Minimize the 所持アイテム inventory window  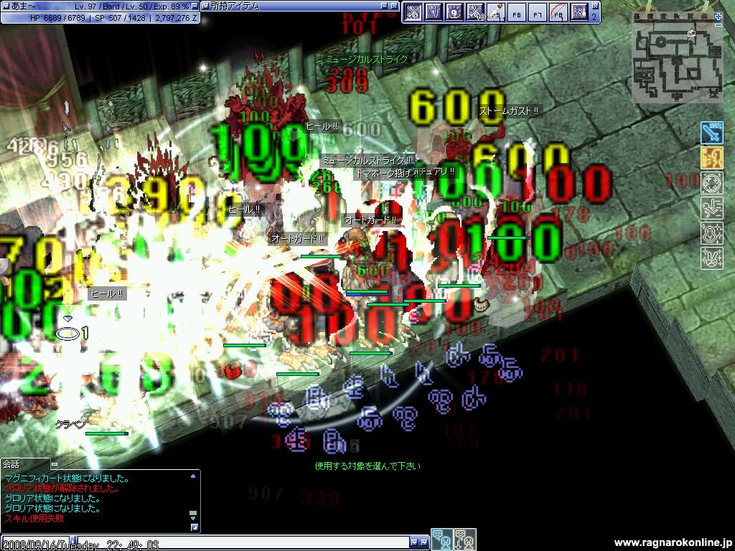point(384,6)
